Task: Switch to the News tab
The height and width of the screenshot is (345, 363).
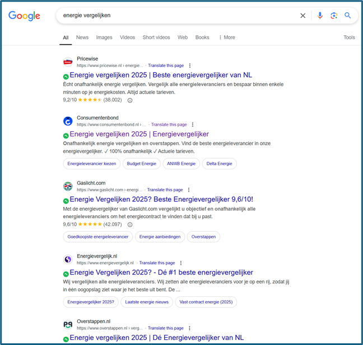Action: click(x=82, y=38)
